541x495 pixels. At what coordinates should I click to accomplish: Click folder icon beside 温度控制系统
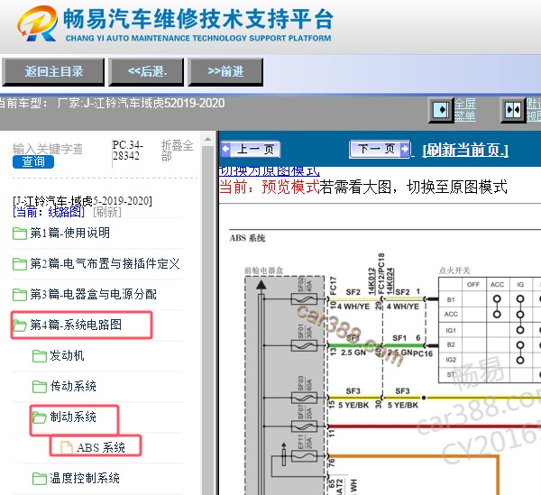[40, 479]
